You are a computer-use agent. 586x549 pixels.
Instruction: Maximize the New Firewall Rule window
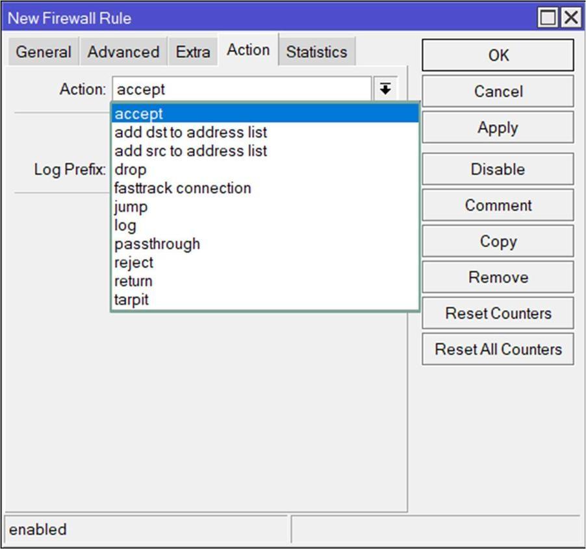[x=548, y=18]
